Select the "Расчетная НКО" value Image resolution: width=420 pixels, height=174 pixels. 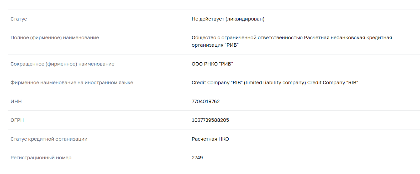(x=210, y=139)
